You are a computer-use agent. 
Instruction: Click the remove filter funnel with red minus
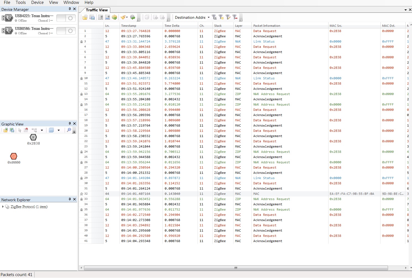coord(235,17)
